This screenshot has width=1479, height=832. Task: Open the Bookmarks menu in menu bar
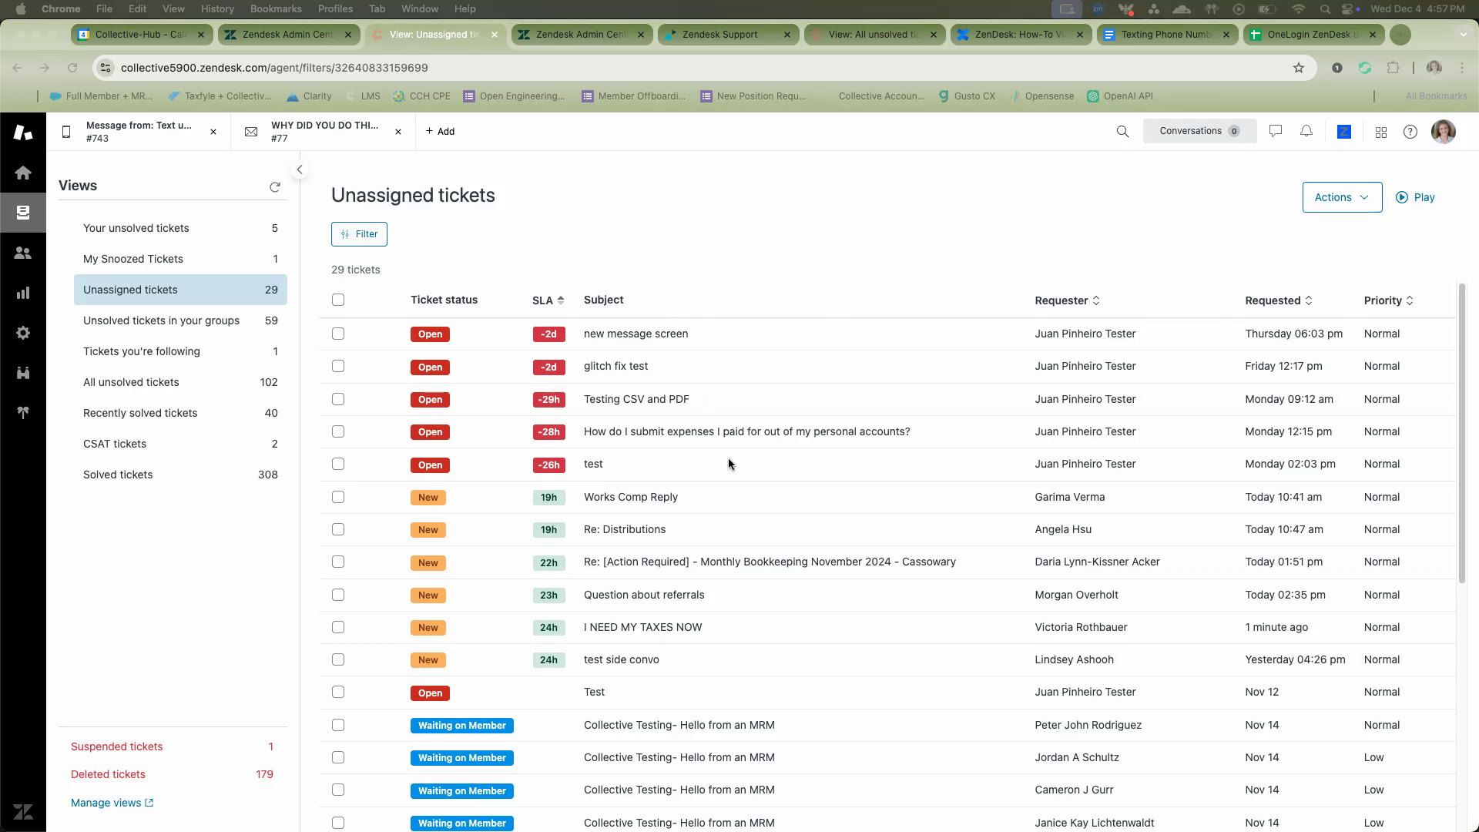[276, 8]
